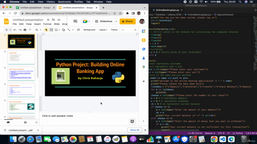Open Chrome extensions puzzle icon
257x144 pixels.
coord(127,13)
